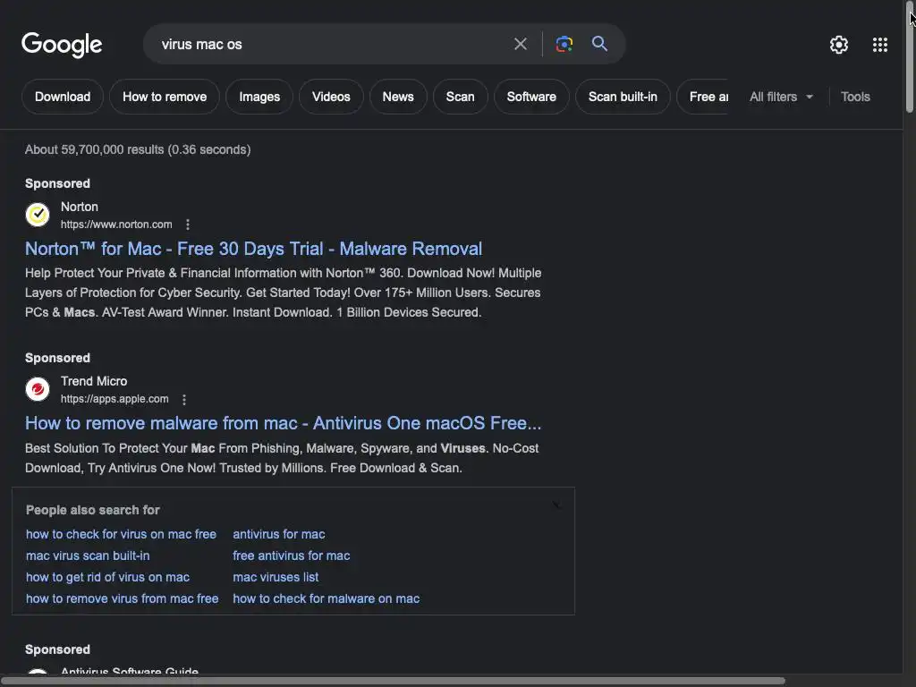Viewport: 916px width, 687px height.
Task: Close the People also search for box
Action: pos(556,505)
